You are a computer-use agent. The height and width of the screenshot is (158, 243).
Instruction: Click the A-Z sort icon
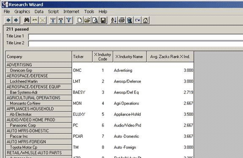(x=114, y=20)
